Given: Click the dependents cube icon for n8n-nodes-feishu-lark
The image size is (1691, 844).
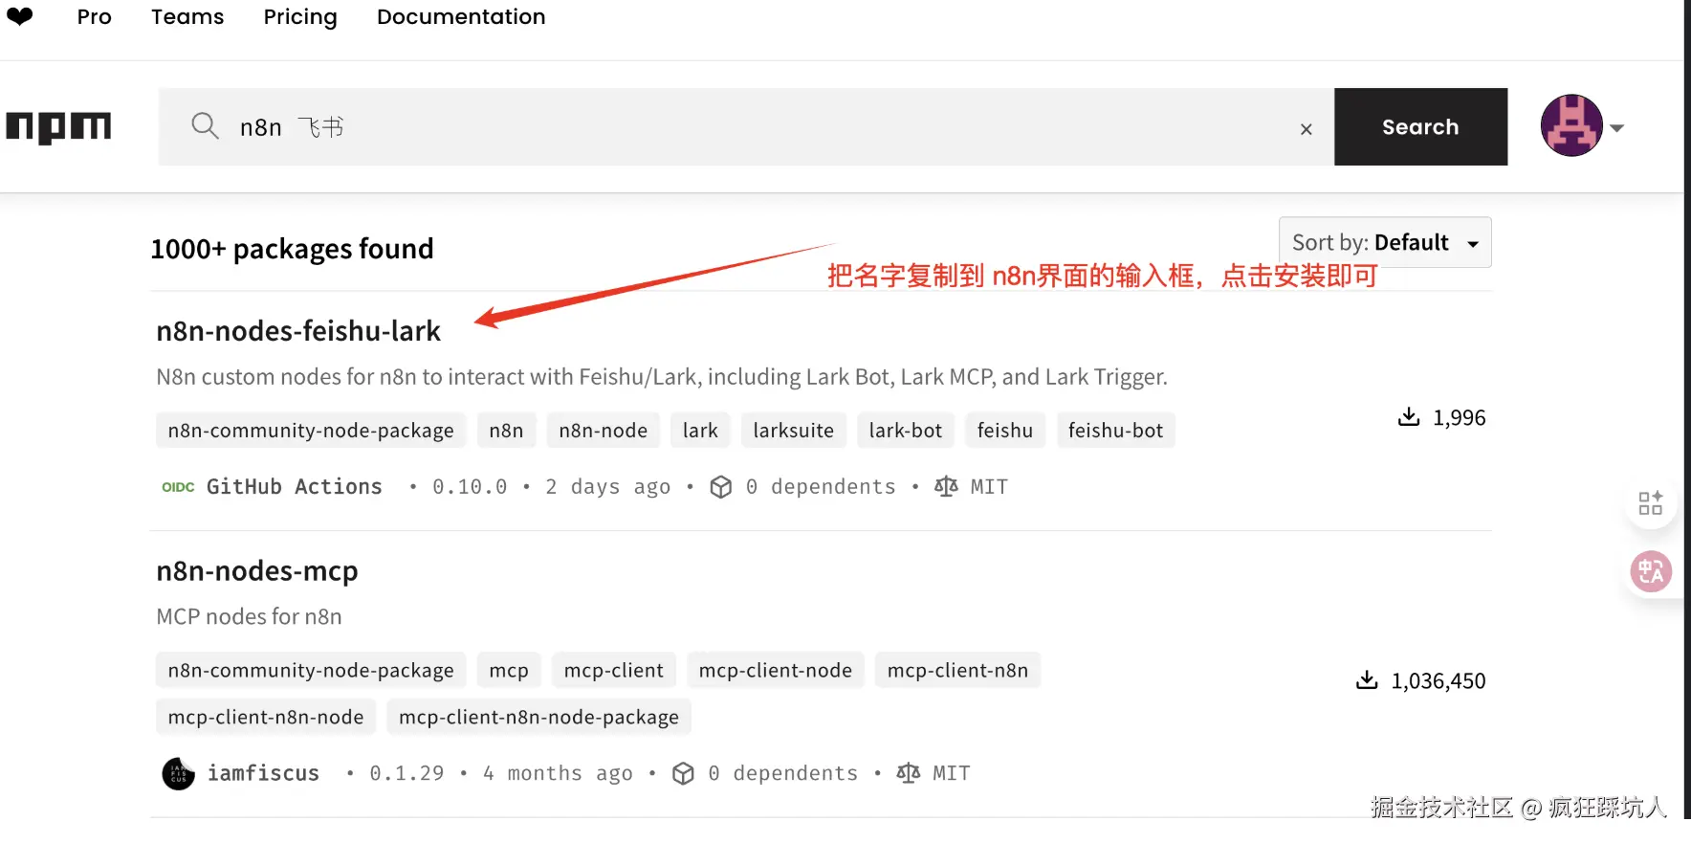Looking at the screenshot, I should [721, 487].
